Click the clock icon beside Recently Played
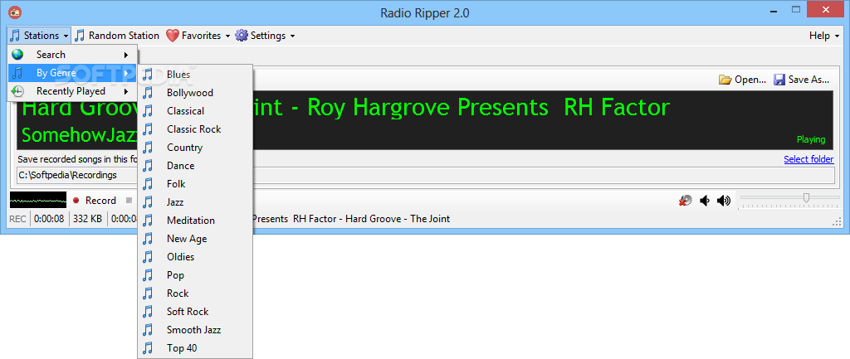Viewport: 850px width, 359px height. tap(18, 91)
